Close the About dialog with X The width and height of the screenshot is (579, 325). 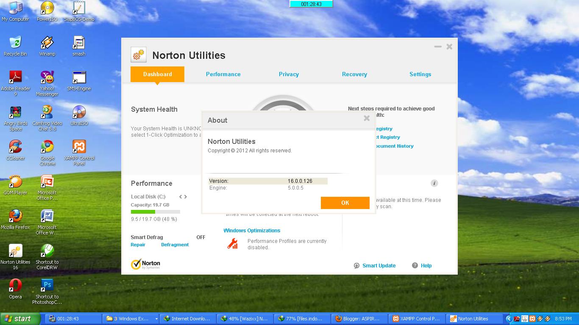(x=367, y=118)
